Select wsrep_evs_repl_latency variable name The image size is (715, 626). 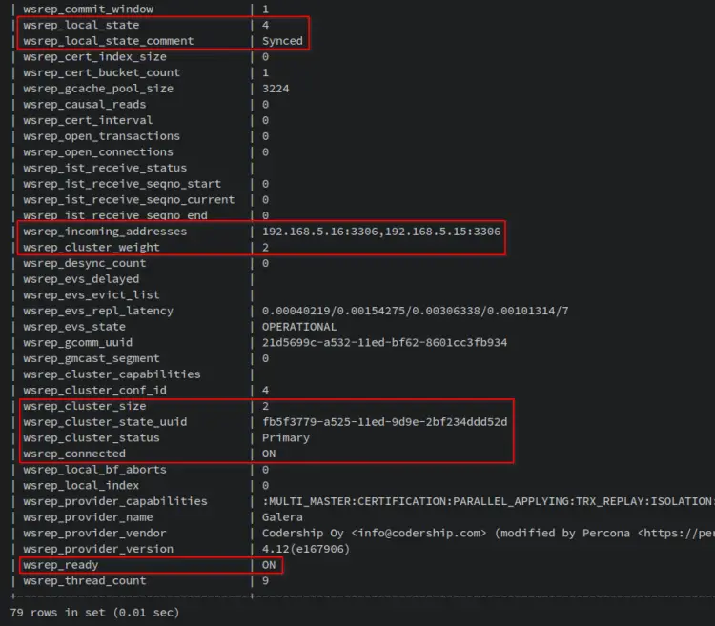pyautogui.click(x=98, y=311)
